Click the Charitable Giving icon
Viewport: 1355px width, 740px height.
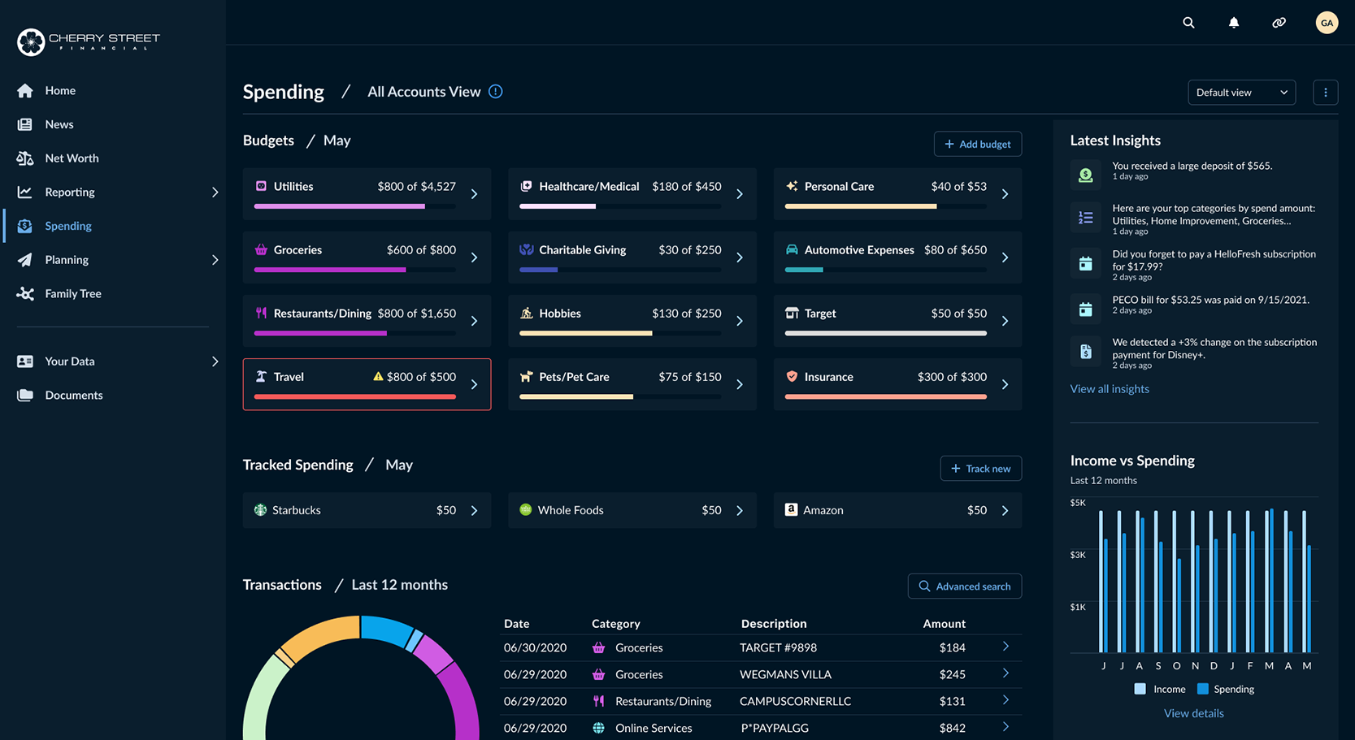click(526, 249)
